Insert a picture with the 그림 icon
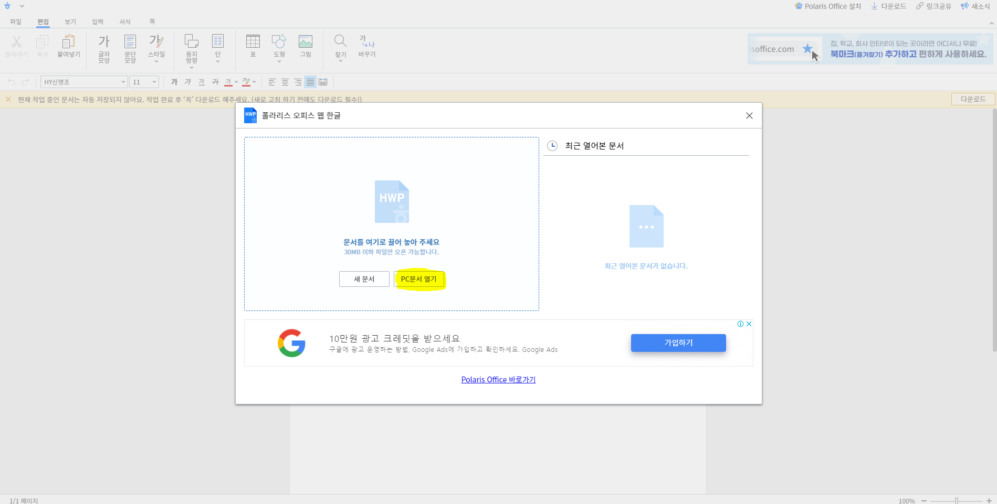997x504 pixels. coord(306,41)
